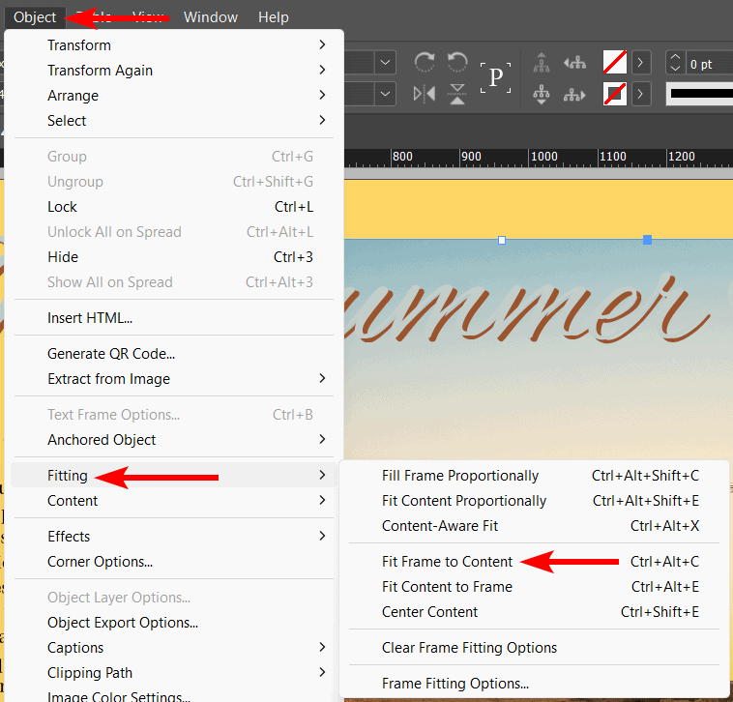Click Frame Fitting Options... entry

[x=454, y=684]
